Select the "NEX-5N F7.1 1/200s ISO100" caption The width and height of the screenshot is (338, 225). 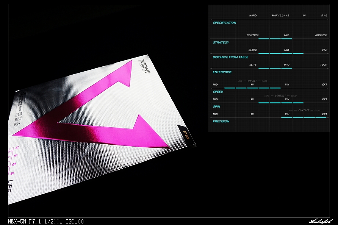coord(46,221)
